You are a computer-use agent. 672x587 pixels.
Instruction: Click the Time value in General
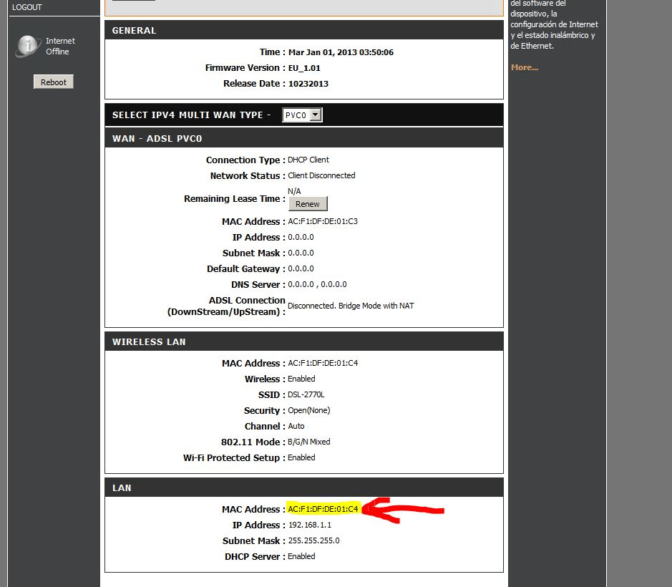point(341,52)
